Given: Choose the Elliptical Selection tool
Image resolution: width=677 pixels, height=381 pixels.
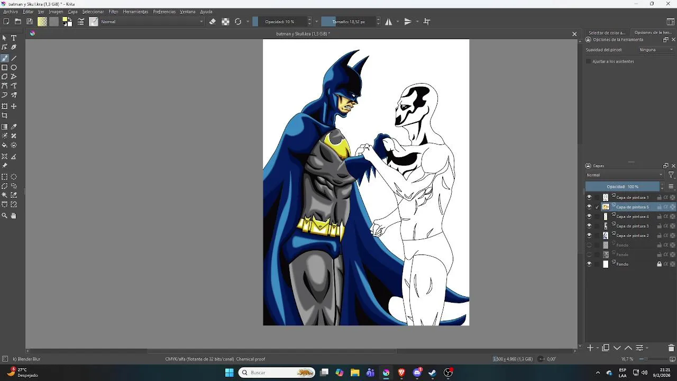Looking at the screenshot, I should (x=14, y=177).
